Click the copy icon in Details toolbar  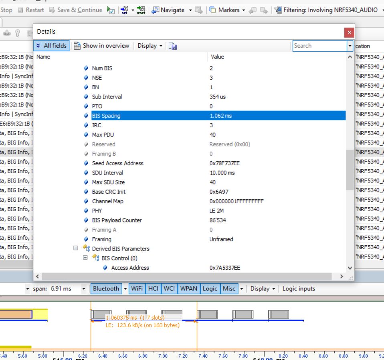(x=173, y=46)
